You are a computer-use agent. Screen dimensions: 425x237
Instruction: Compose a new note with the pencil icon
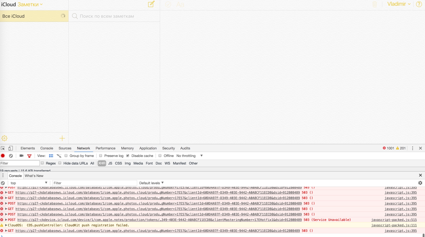coord(151,4)
